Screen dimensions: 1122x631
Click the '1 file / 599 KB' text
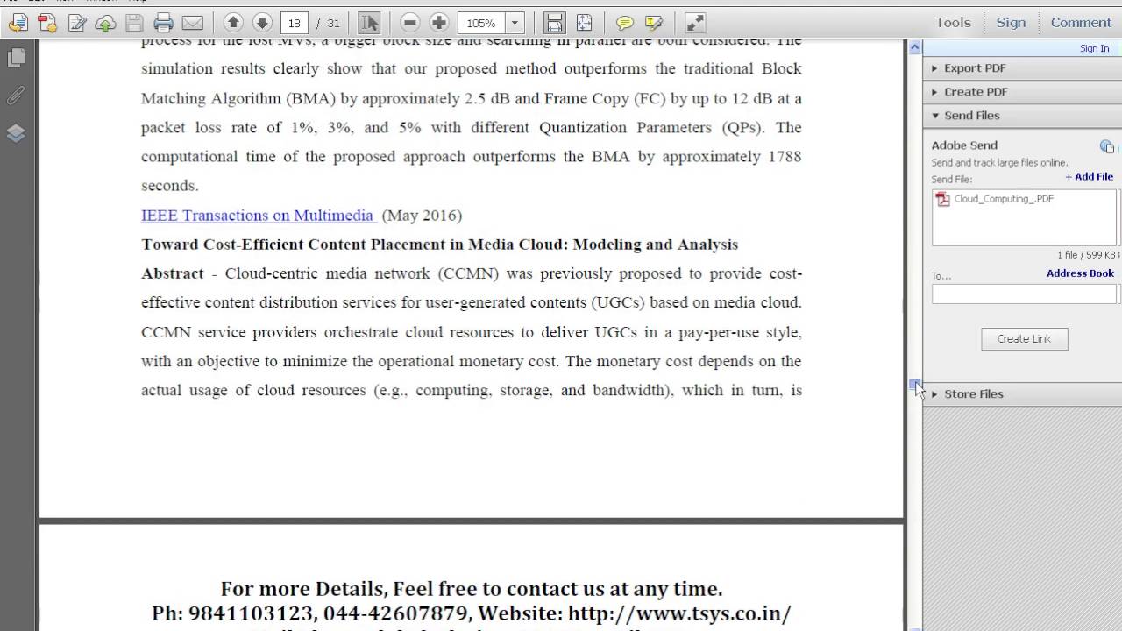tap(1087, 255)
